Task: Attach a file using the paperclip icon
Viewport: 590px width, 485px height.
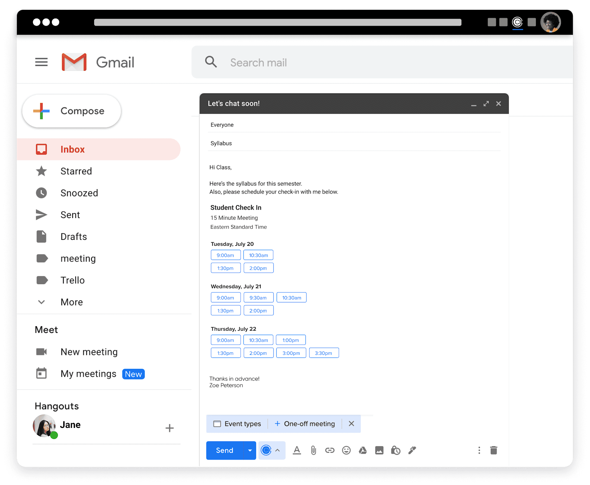Action: click(x=313, y=450)
